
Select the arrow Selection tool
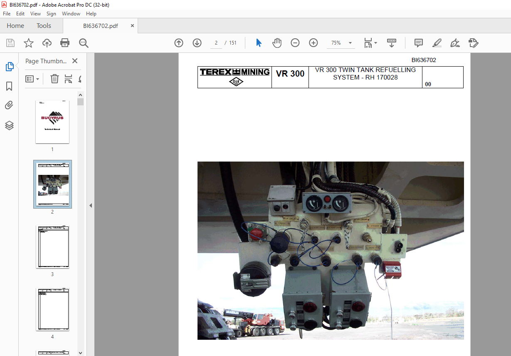point(259,43)
